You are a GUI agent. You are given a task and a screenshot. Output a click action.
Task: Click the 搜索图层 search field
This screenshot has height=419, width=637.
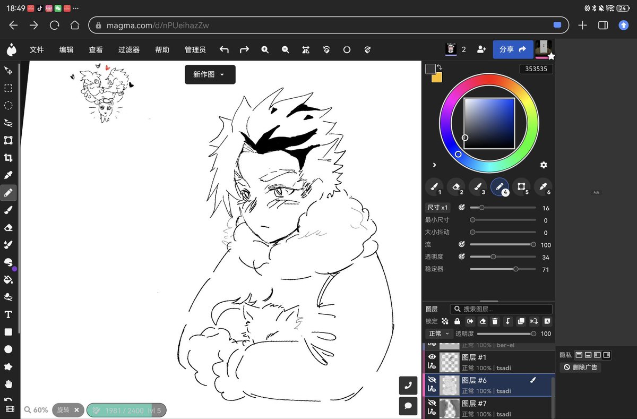click(501, 309)
